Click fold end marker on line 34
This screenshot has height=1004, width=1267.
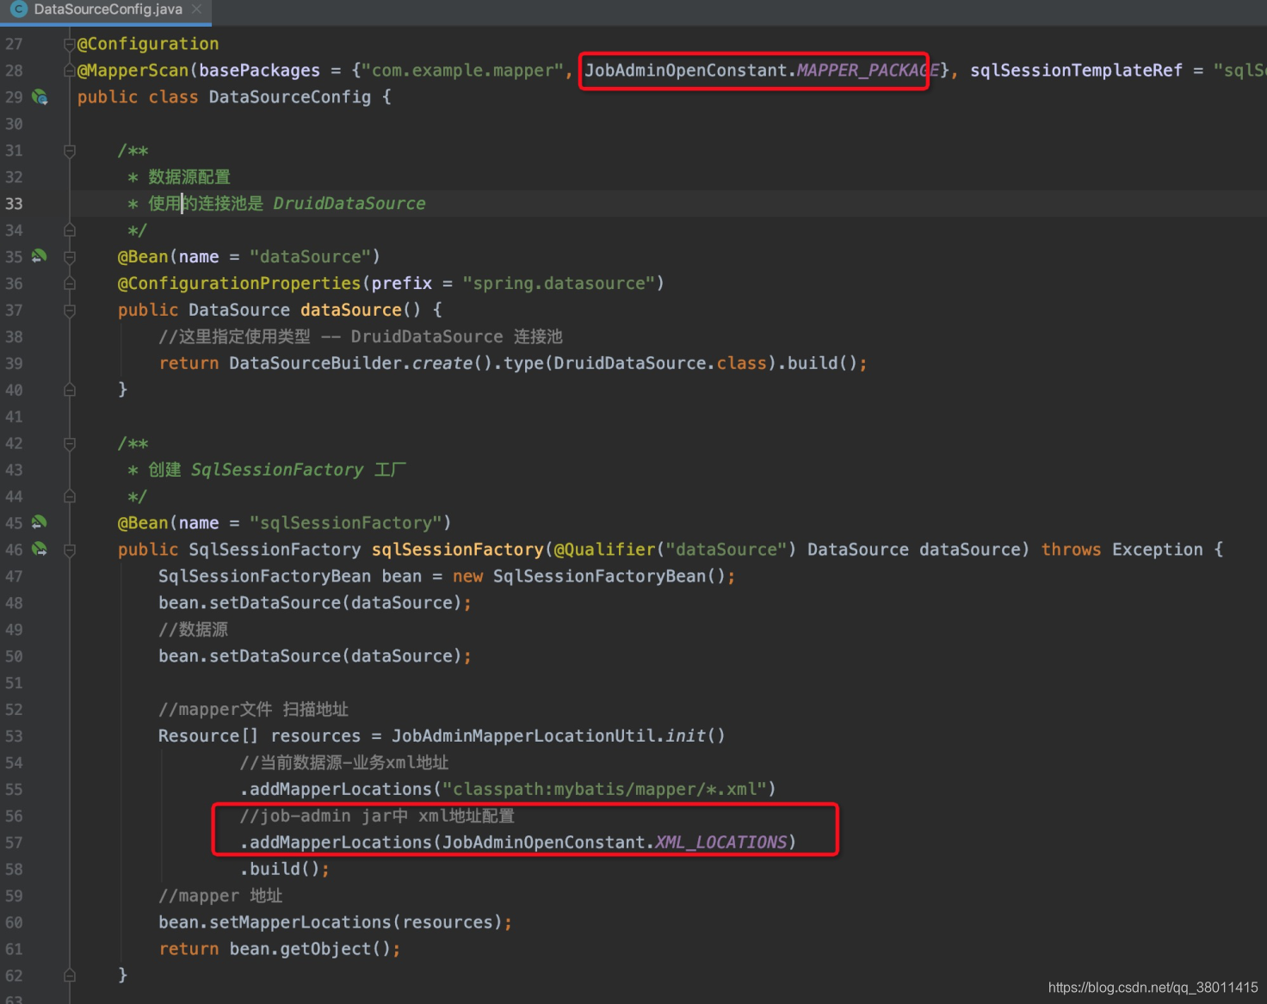[x=70, y=231]
